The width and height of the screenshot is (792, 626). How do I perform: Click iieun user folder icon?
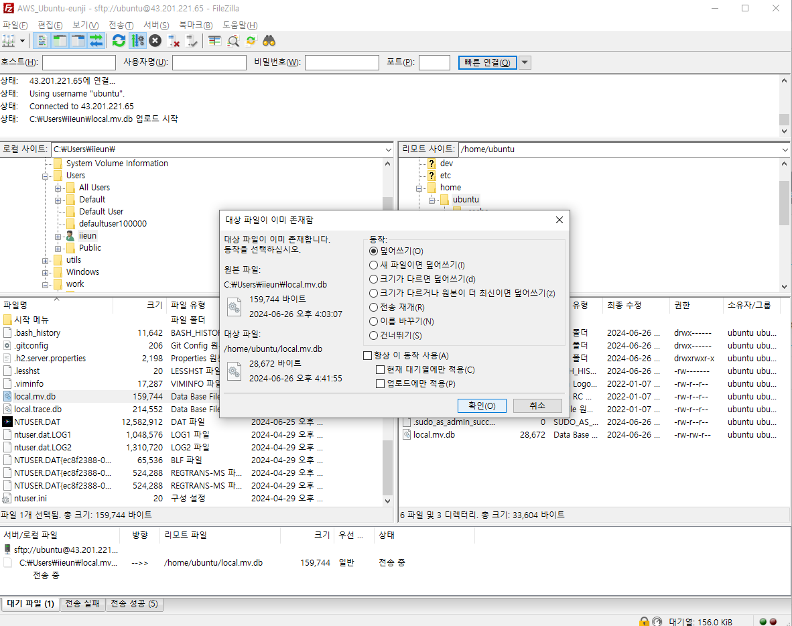click(x=70, y=236)
